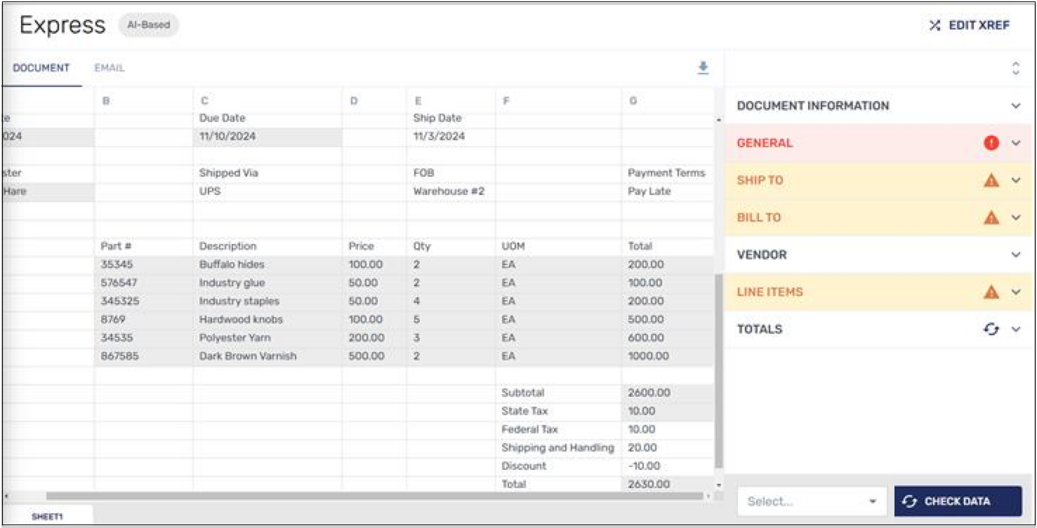Open the Select... dropdown near CHECK DATA
Viewport: 1037px width, 528px height.
(x=811, y=501)
